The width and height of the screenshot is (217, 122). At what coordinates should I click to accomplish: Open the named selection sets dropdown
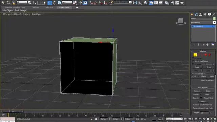click(123, 2)
